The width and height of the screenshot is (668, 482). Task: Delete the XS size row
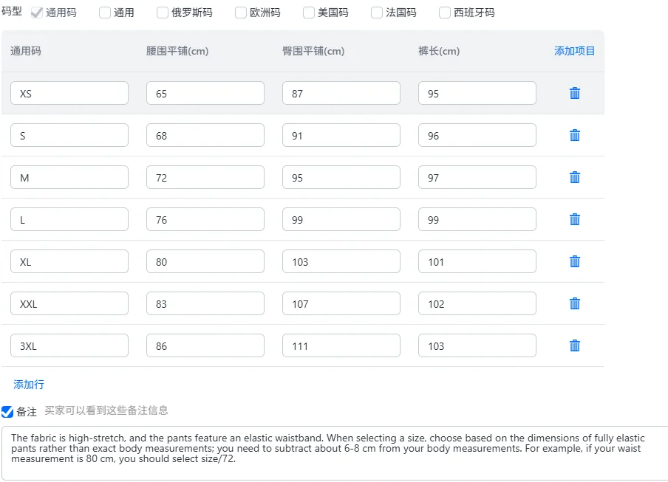(x=575, y=93)
